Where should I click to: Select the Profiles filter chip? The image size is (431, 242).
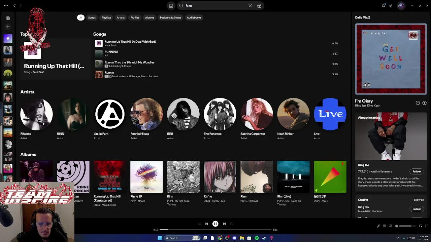135,17
